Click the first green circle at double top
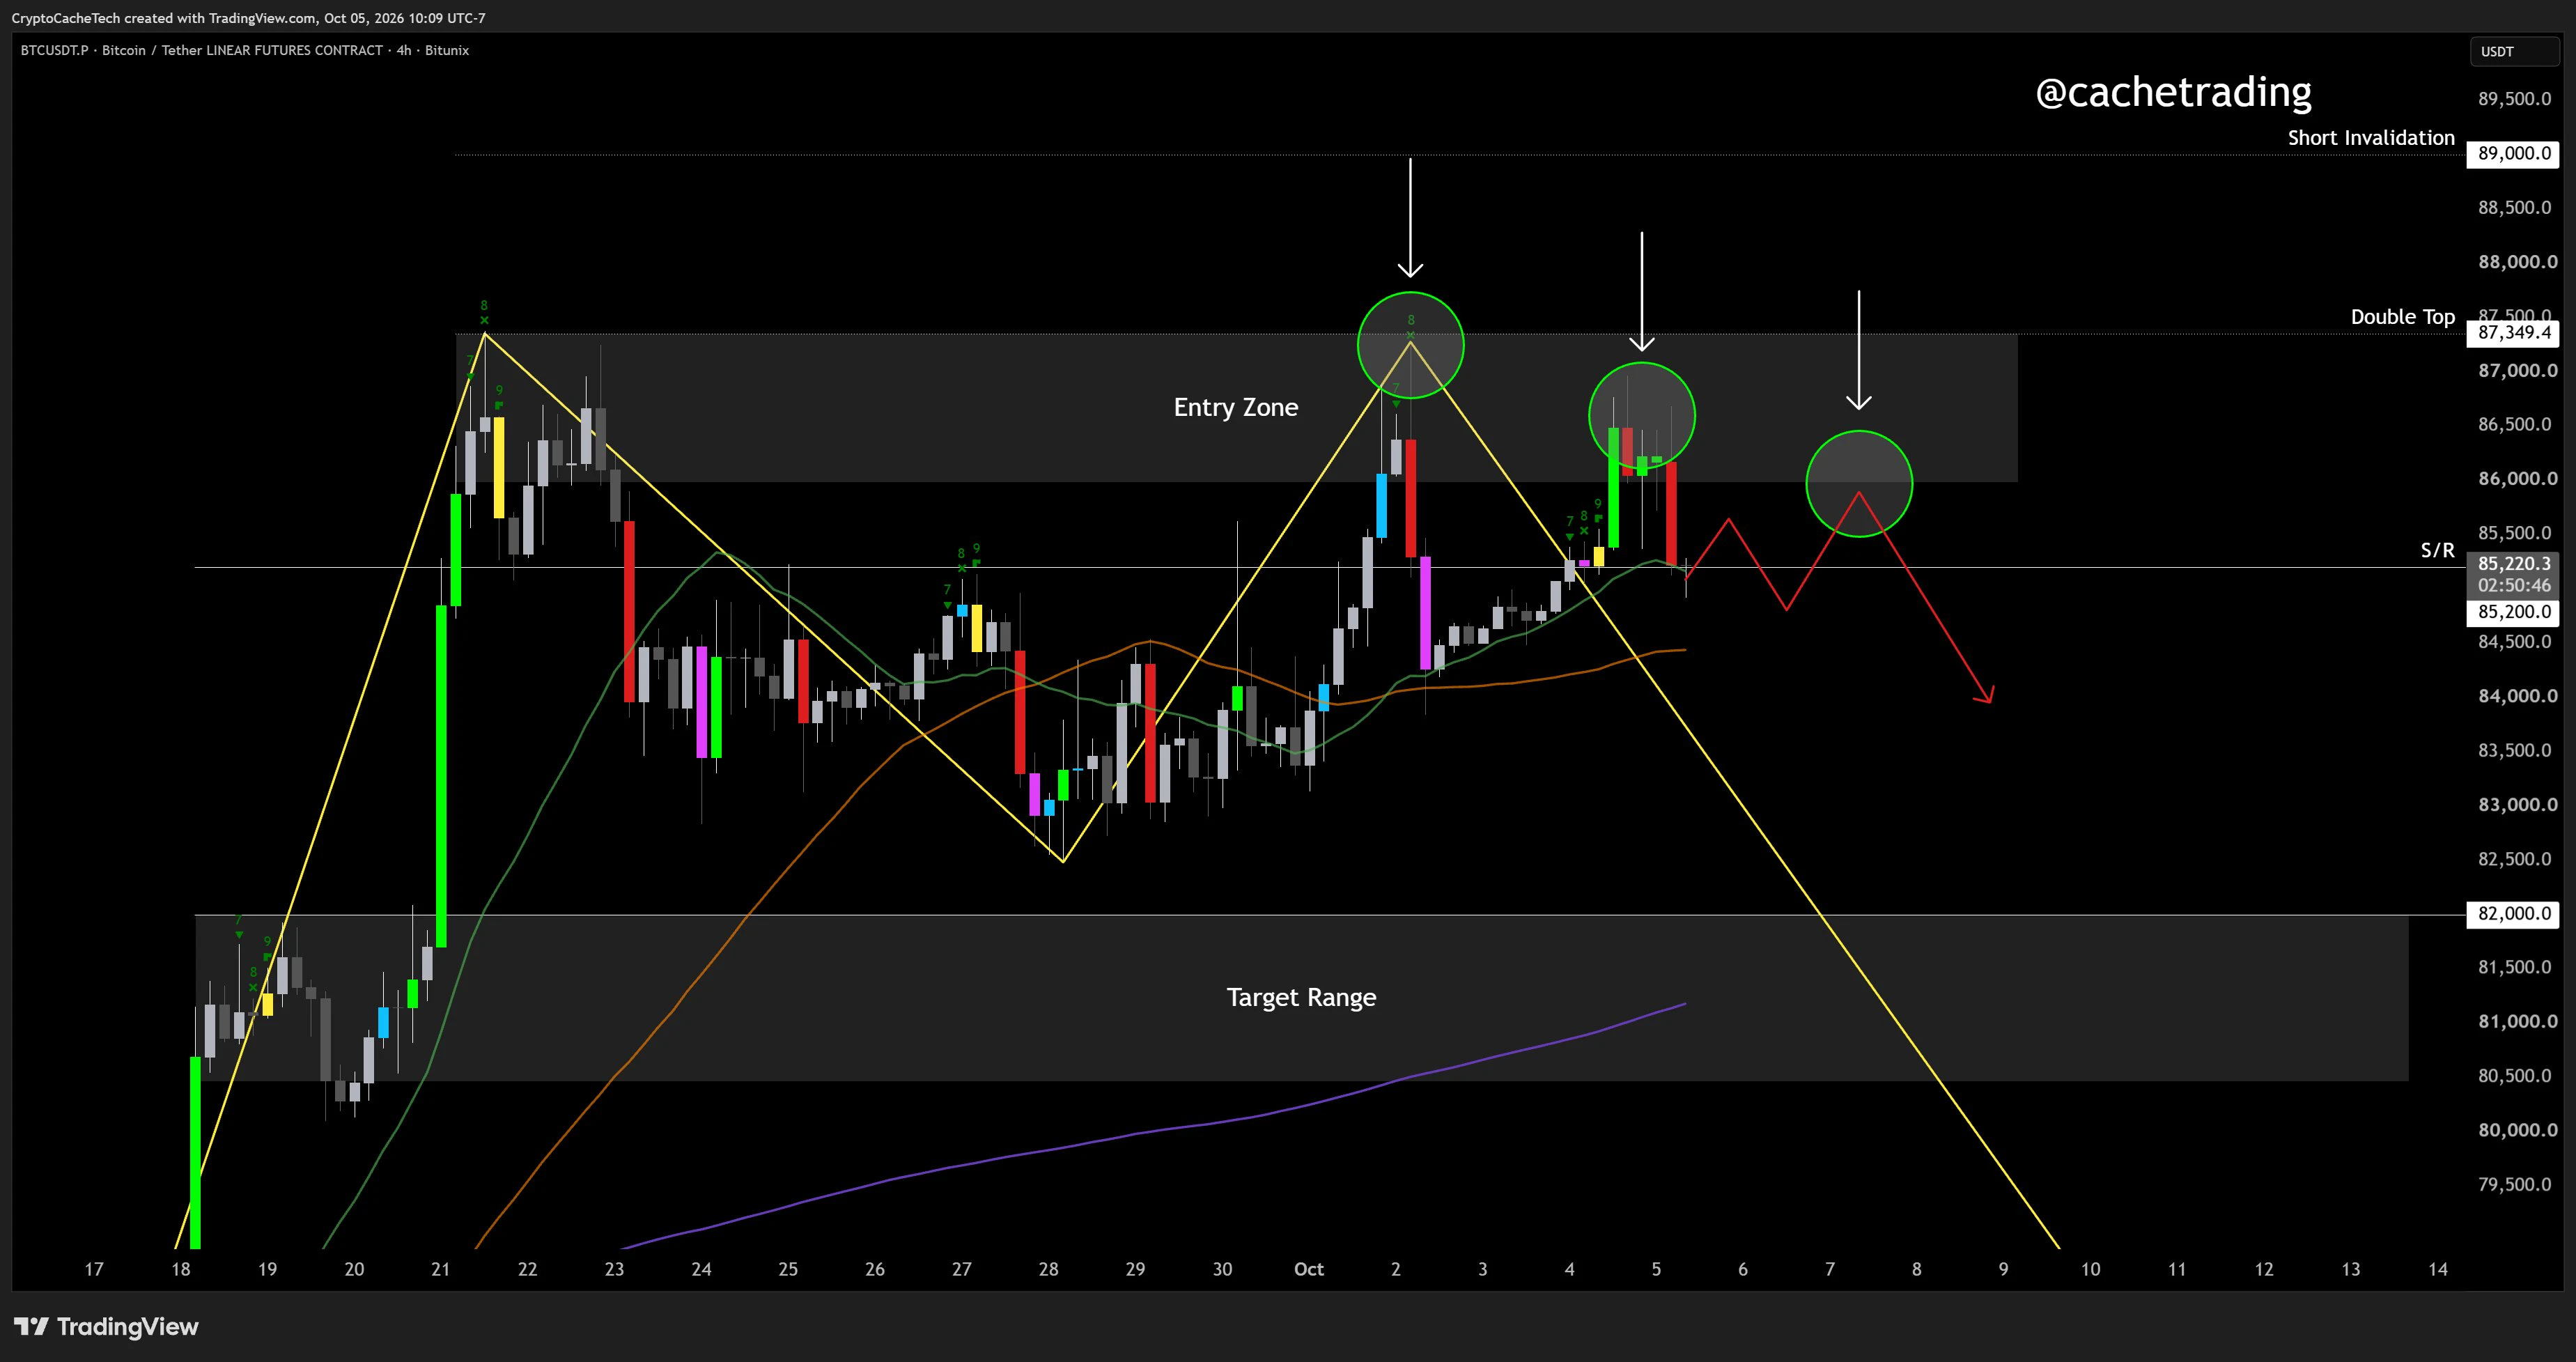This screenshot has width=2576, height=1362. (1410, 345)
